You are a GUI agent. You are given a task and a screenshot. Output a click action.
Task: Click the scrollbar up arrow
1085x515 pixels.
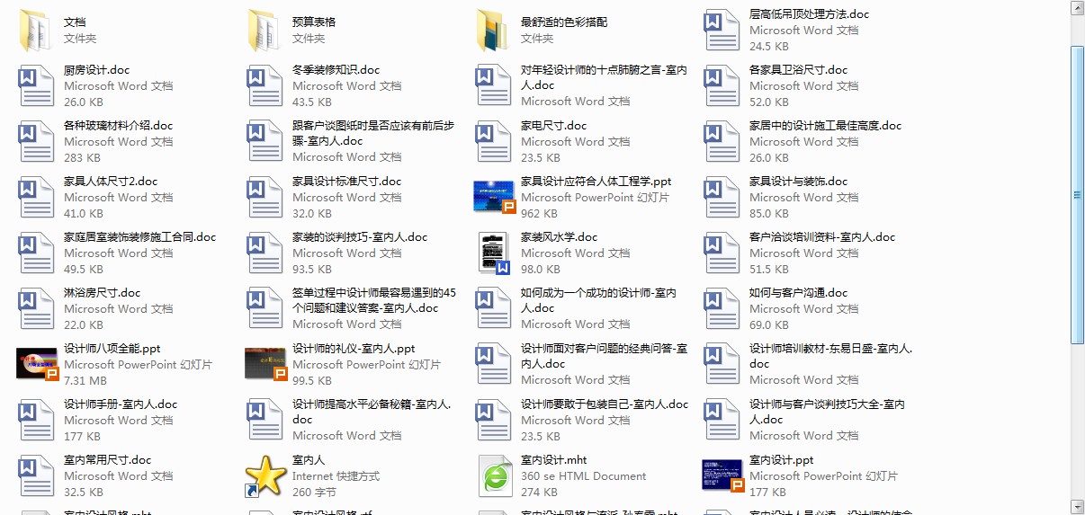(x=1078, y=8)
